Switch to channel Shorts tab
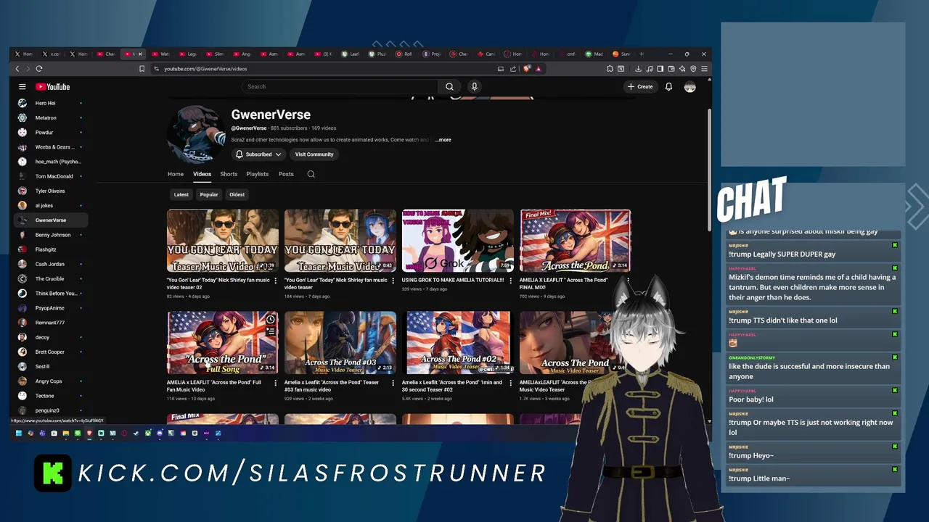Screen dimensions: 929x522 click(229, 174)
